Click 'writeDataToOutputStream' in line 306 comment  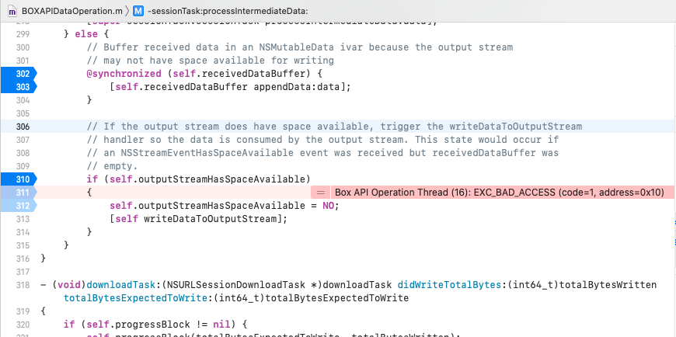click(x=516, y=127)
